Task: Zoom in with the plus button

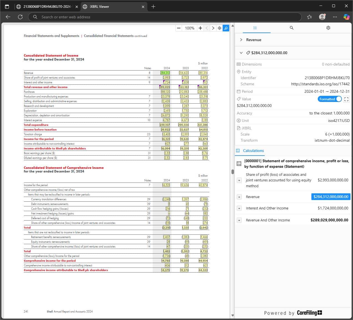Action: tap(200, 28)
